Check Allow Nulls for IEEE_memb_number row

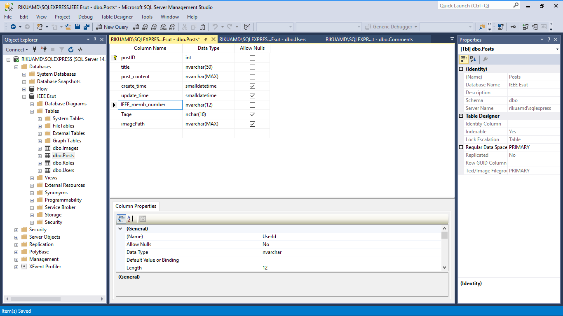[x=253, y=105]
